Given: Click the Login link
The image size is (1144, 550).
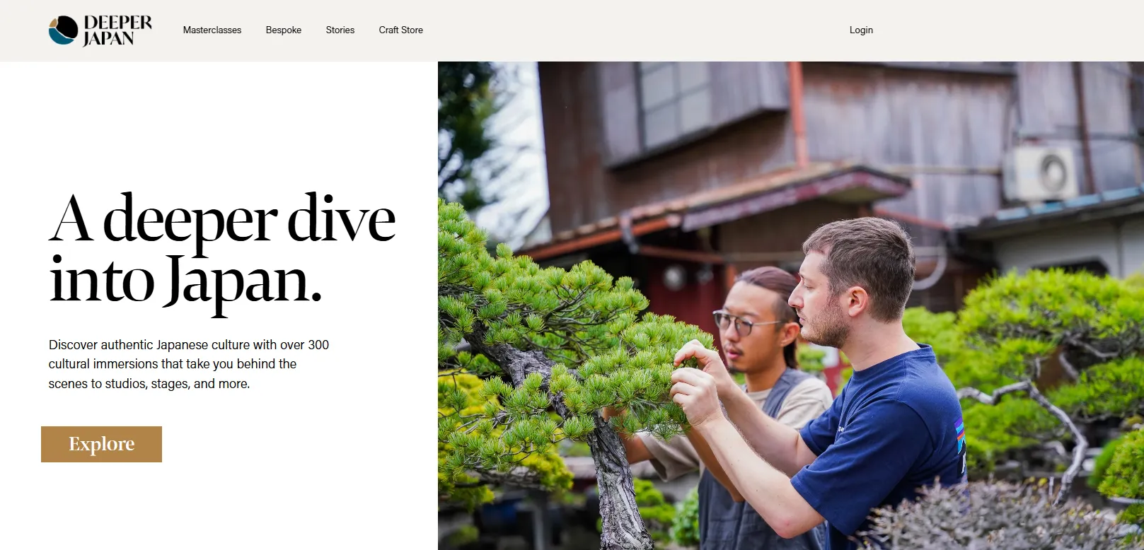Looking at the screenshot, I should coord(861,30).
